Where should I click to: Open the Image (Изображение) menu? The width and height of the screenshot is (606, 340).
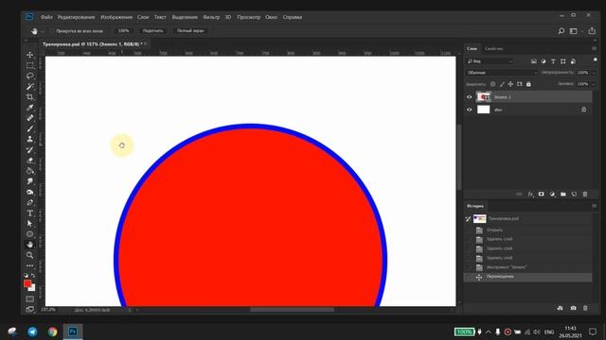116,17
